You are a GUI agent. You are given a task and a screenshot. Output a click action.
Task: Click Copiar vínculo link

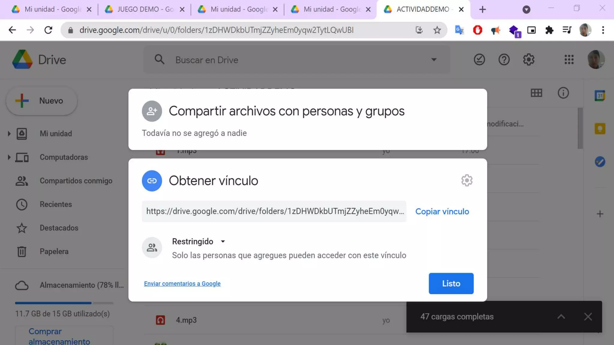[442, 211]
